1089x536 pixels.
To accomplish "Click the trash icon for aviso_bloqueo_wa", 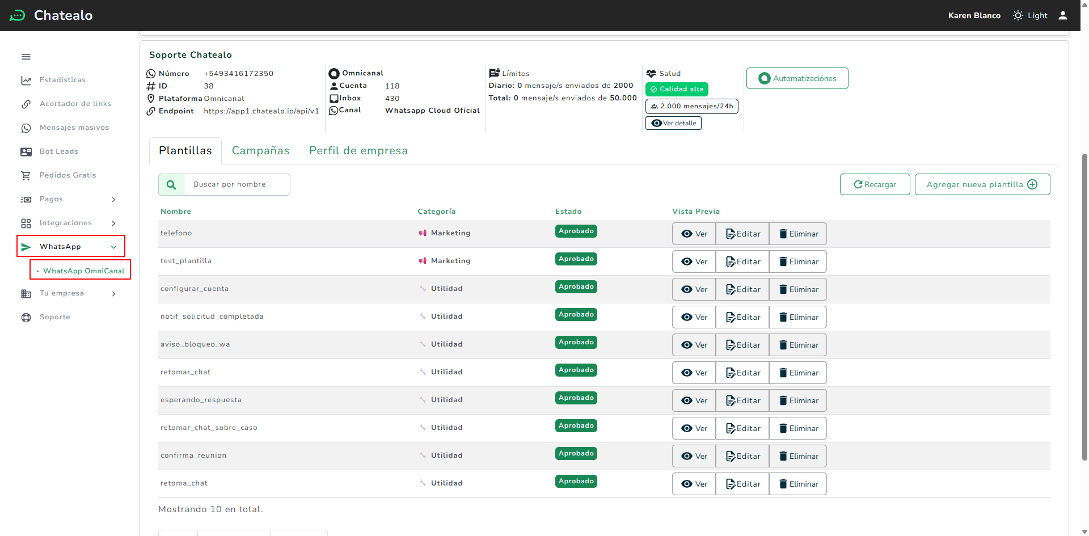I will (783, 345).
